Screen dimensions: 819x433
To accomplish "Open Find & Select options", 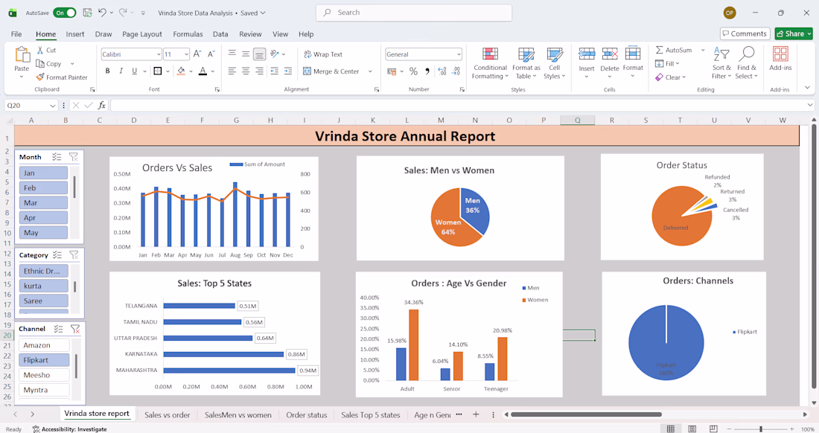I will [746, 62].
